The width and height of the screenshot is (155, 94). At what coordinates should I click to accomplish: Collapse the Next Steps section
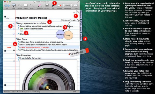click(16, 39)
